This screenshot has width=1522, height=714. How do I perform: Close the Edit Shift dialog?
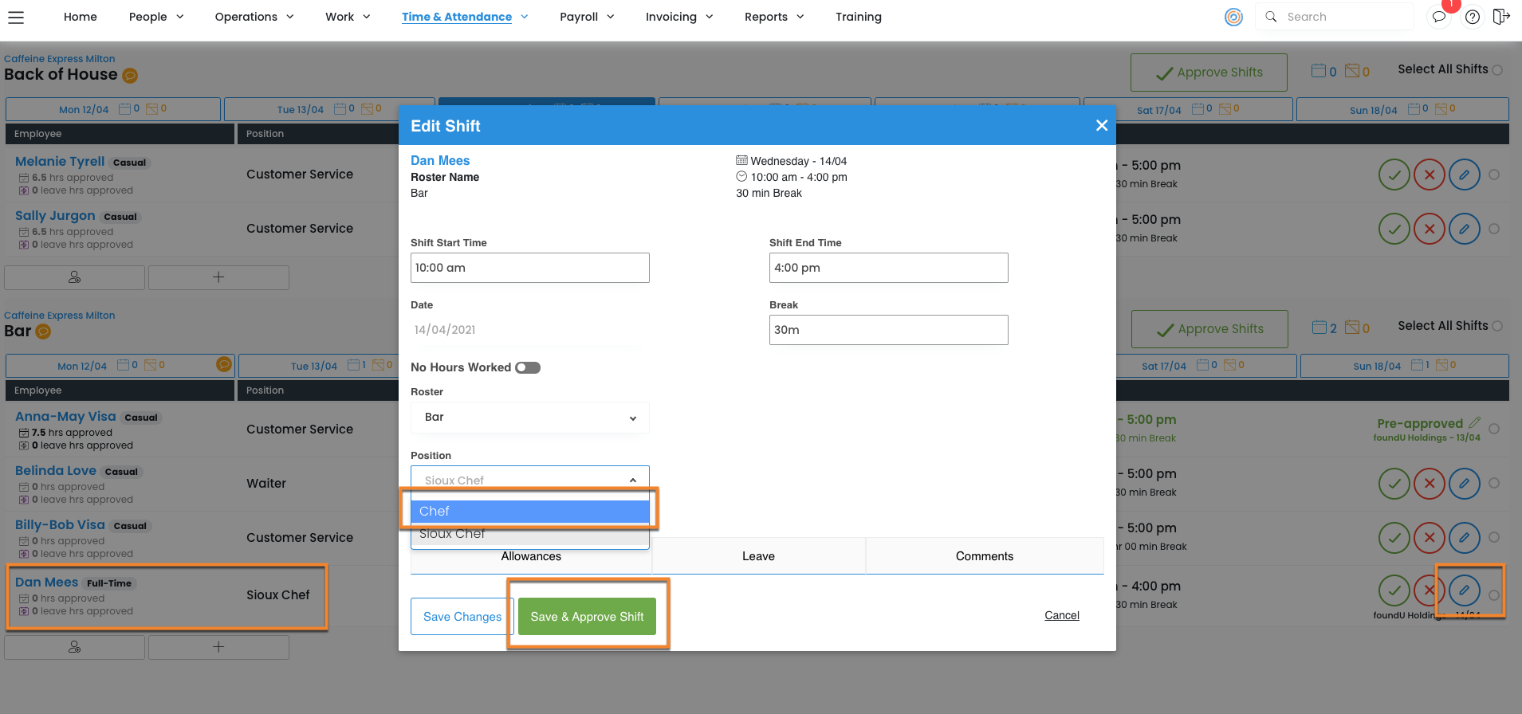[x=1101, y=126]
